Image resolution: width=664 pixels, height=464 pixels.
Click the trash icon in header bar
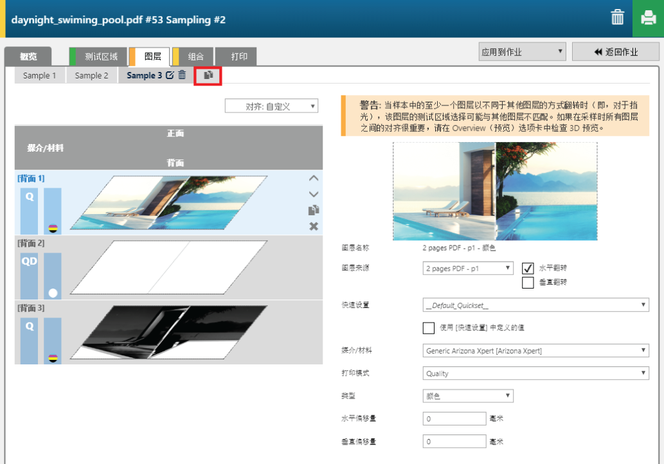617,18
